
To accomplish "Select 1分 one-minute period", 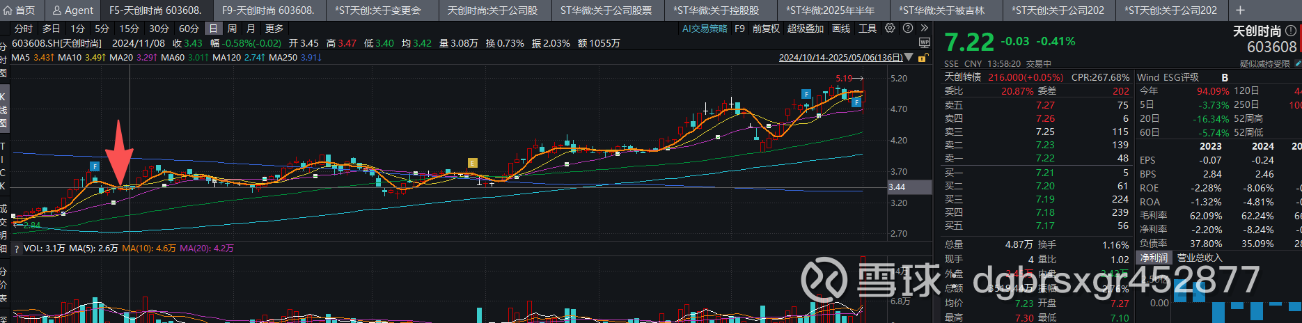I will (x=78, y=29).
